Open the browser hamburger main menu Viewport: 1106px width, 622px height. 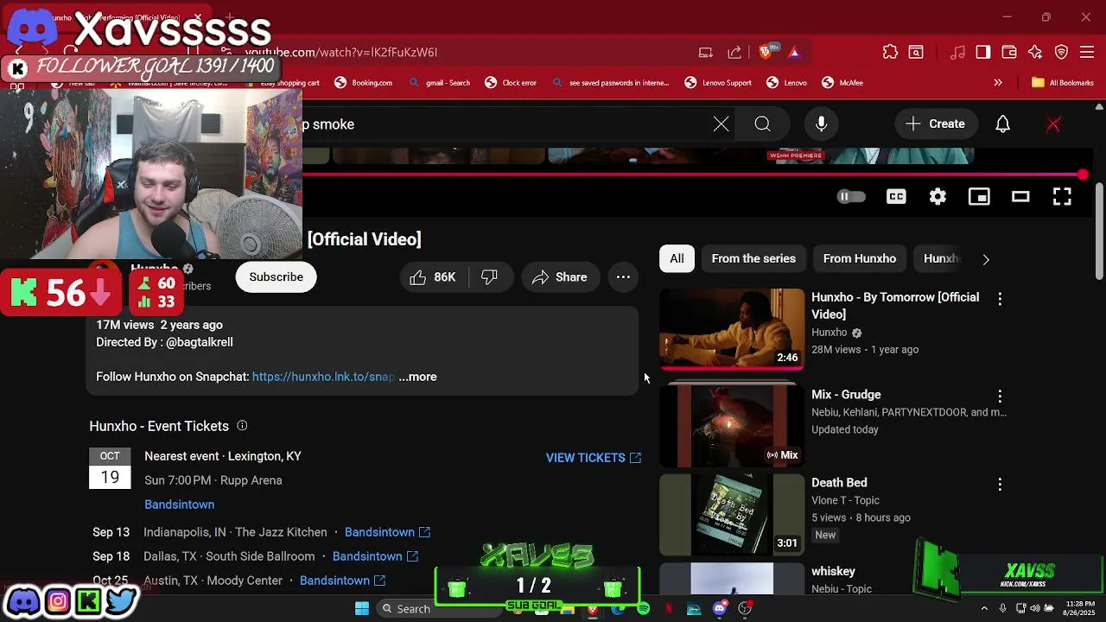tap(1087, 52)
